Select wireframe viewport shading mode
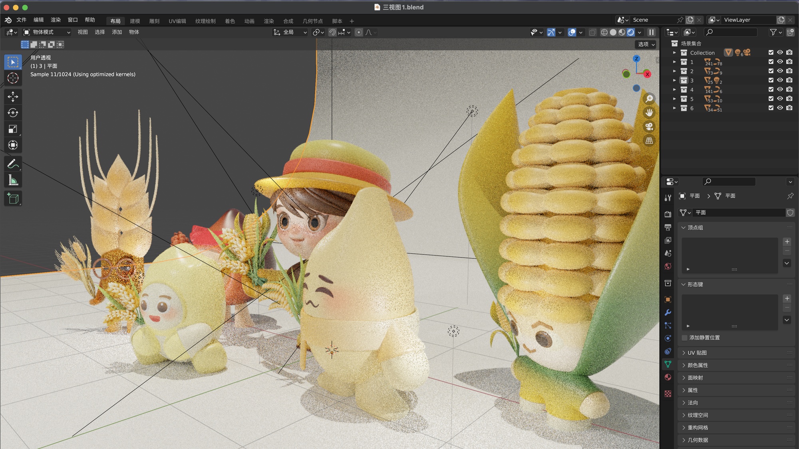Screen dimensions: 799x449 pyautogui.click(x=604, y=32)
